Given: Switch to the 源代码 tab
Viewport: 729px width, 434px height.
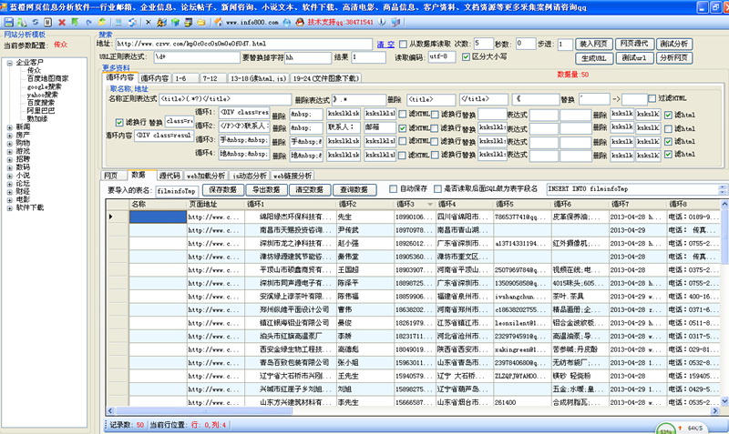Looking at the screenshot, I should [169, 176].
